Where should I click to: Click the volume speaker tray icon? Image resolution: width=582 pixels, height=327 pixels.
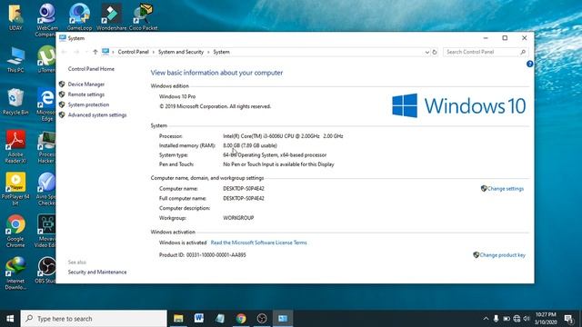click(527, 319)
